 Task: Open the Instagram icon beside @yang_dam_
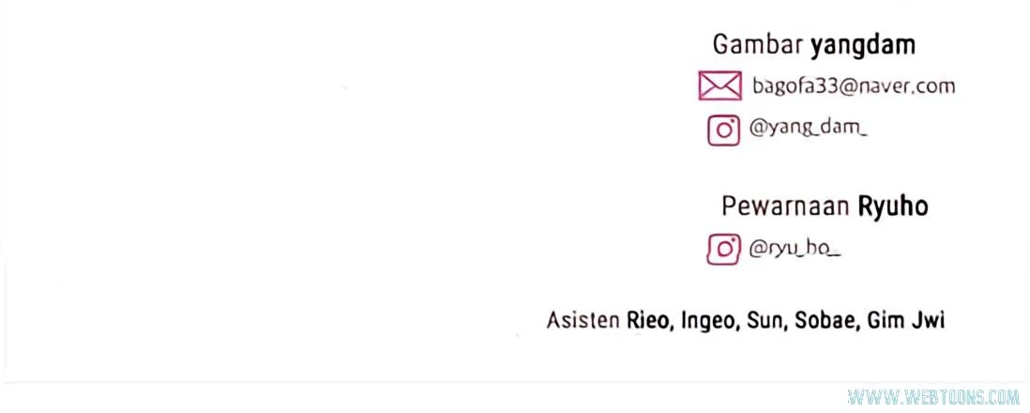[x=723, y=130]
